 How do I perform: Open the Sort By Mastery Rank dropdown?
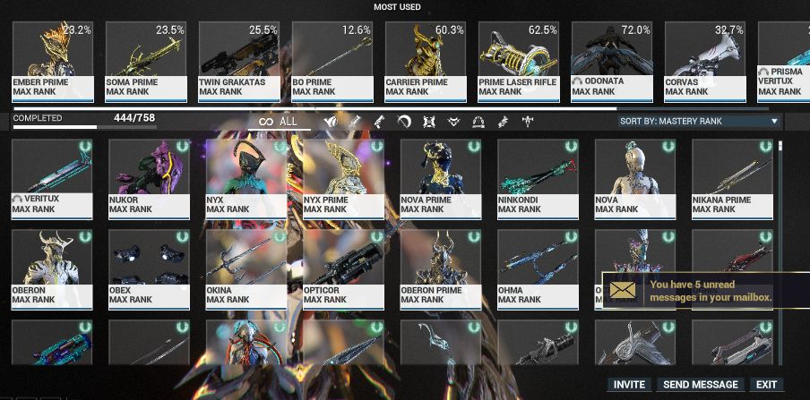pos(700,122)
